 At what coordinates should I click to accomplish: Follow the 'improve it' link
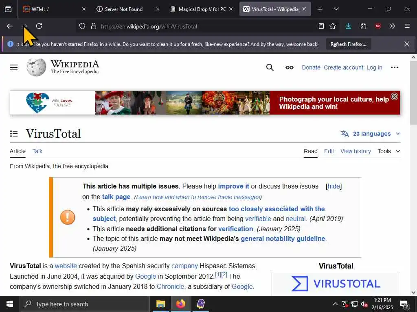click(x=233, y=186)
